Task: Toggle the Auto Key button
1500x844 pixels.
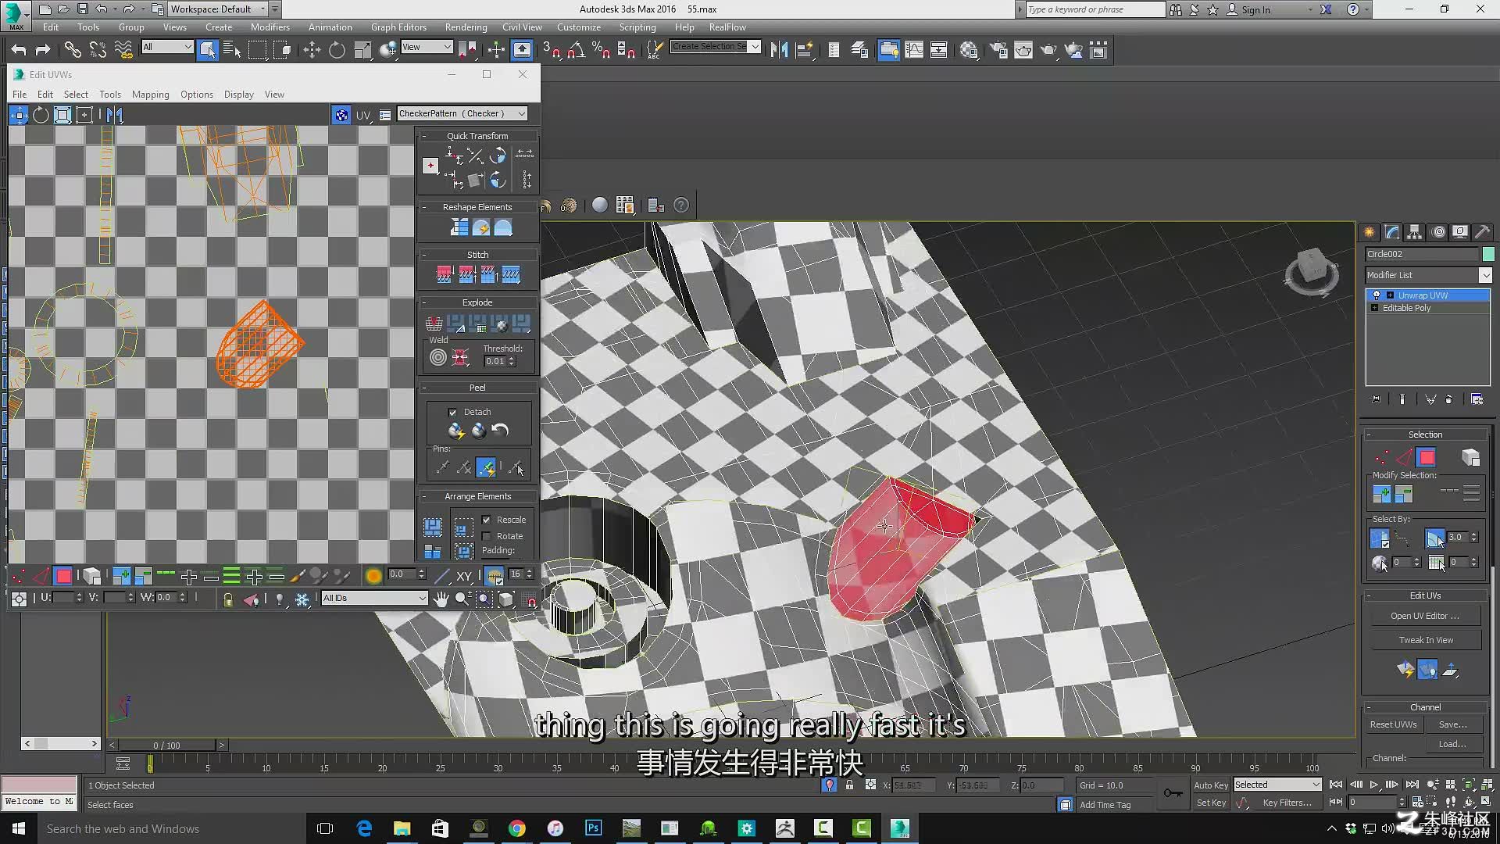Action: 1211,785
